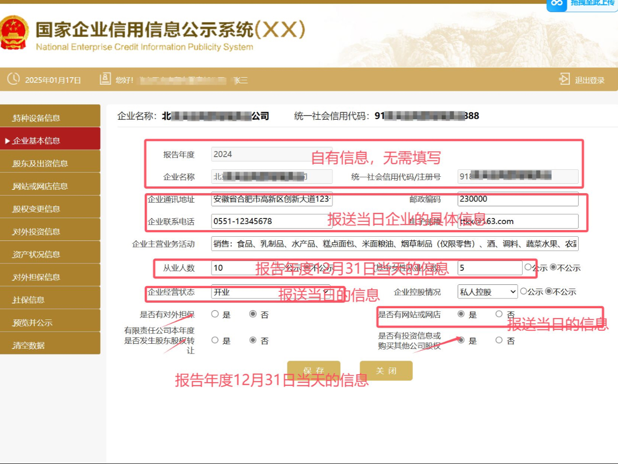618x464 pixels.
Task: Open the 特种设备信息 sidebar item
Action: pyautogui.click(x=50, y=116)
